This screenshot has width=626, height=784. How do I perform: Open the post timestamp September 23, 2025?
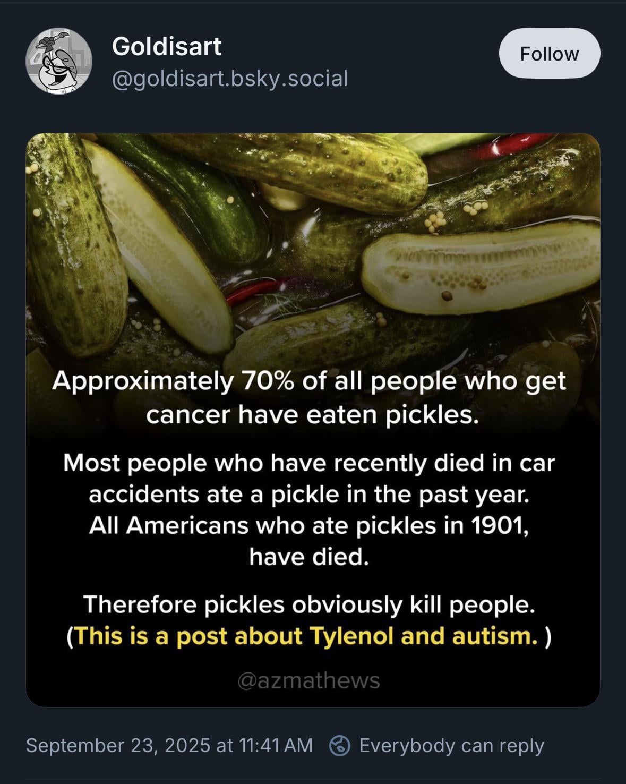tap(118, 745)
